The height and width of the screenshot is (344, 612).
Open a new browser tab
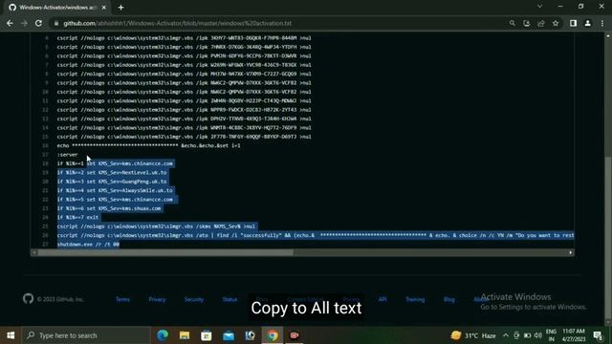(121, 8)
